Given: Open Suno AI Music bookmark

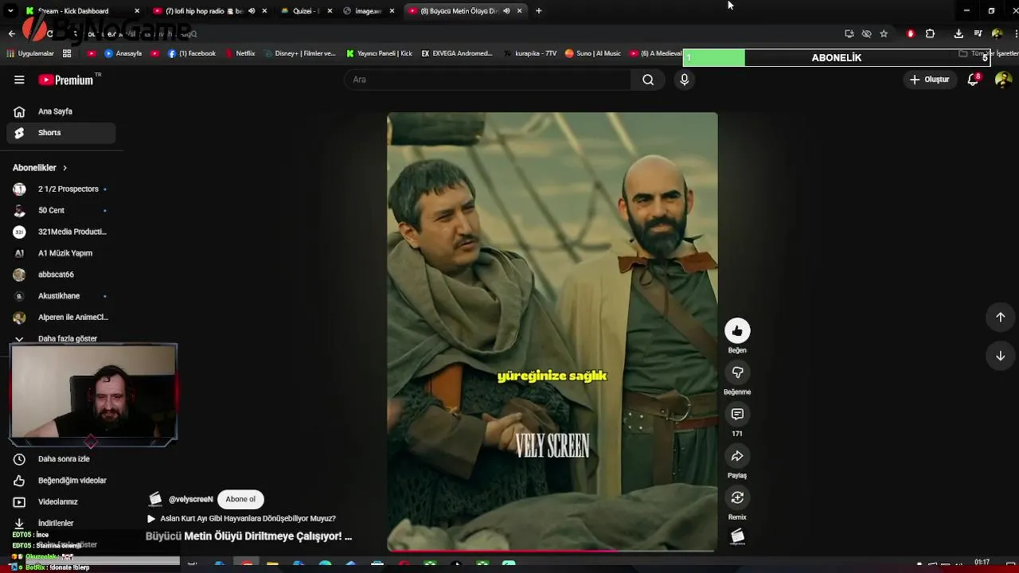Looking at the screenshot, I should [x=593, y=53].
